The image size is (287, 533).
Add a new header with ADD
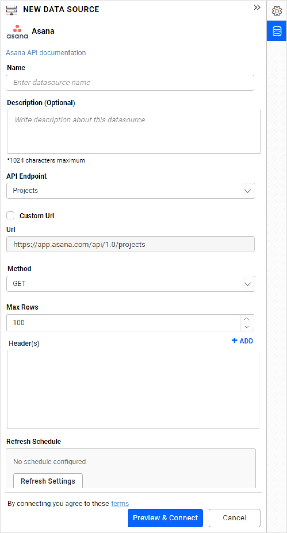242,341
